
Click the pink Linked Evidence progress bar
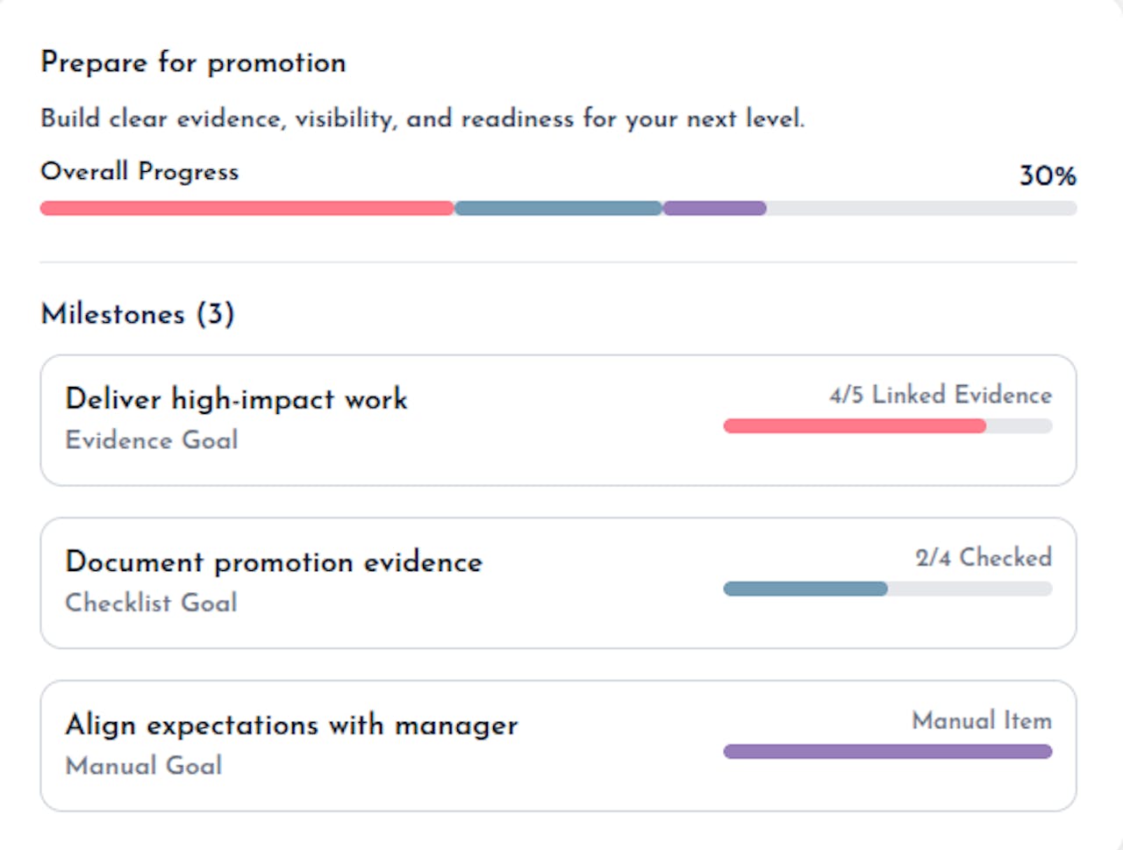[855, 426]
